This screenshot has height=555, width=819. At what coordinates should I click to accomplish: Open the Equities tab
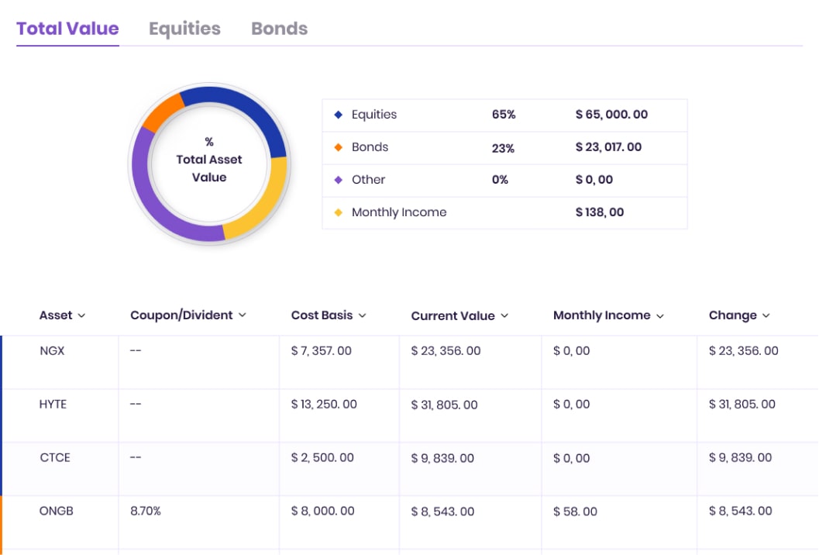point(184,29)
